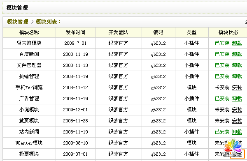Screen dimensions: 247x161
Task: Click 小插件 type in 投票模块 row
Action: tap(191, 154)
